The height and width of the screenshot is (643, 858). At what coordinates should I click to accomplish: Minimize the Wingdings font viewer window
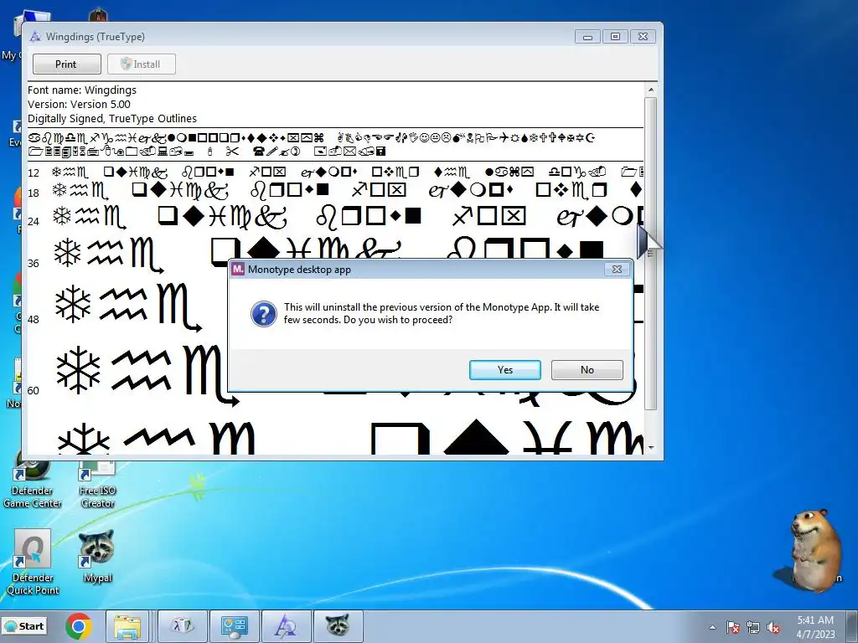pos(587,37)
